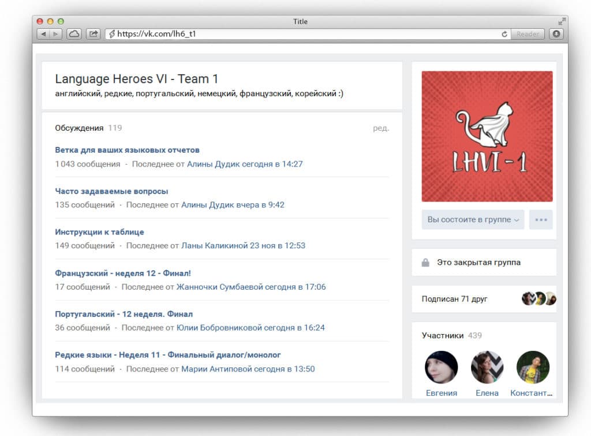
Task: Reload the page with the refresh icon
Action: pyautogui.click(x=504, y=34)
